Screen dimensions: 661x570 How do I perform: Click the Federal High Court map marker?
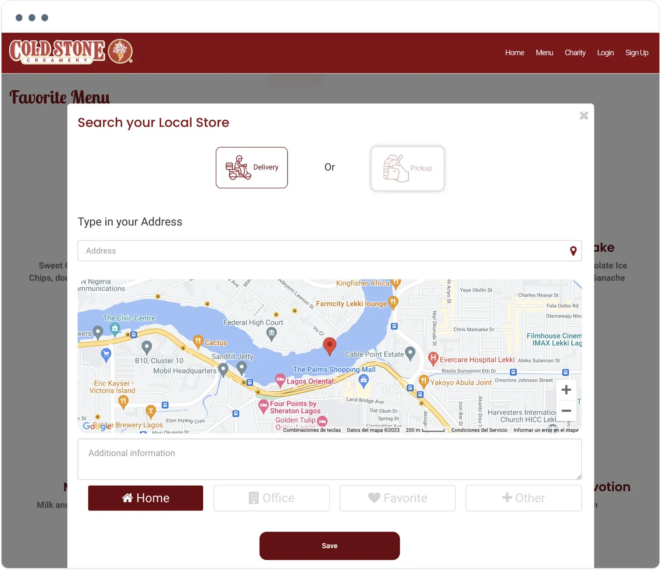pyautogui.click(x=271, y=334)
